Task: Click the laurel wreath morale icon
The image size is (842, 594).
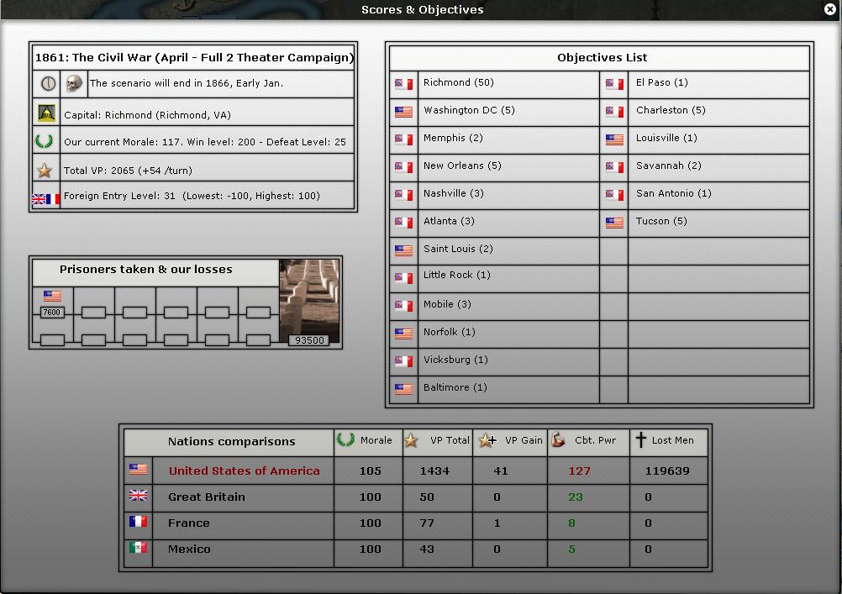Action: (x=45, y=141)
